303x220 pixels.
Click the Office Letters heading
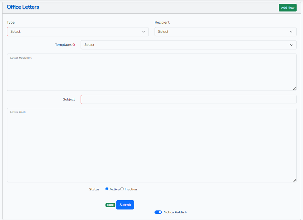pos(23,7)
